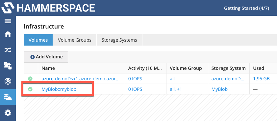The height and width of the screenshot is (121, 277).
Task: Sort by the Storage System column header
Action: point(229,68)
